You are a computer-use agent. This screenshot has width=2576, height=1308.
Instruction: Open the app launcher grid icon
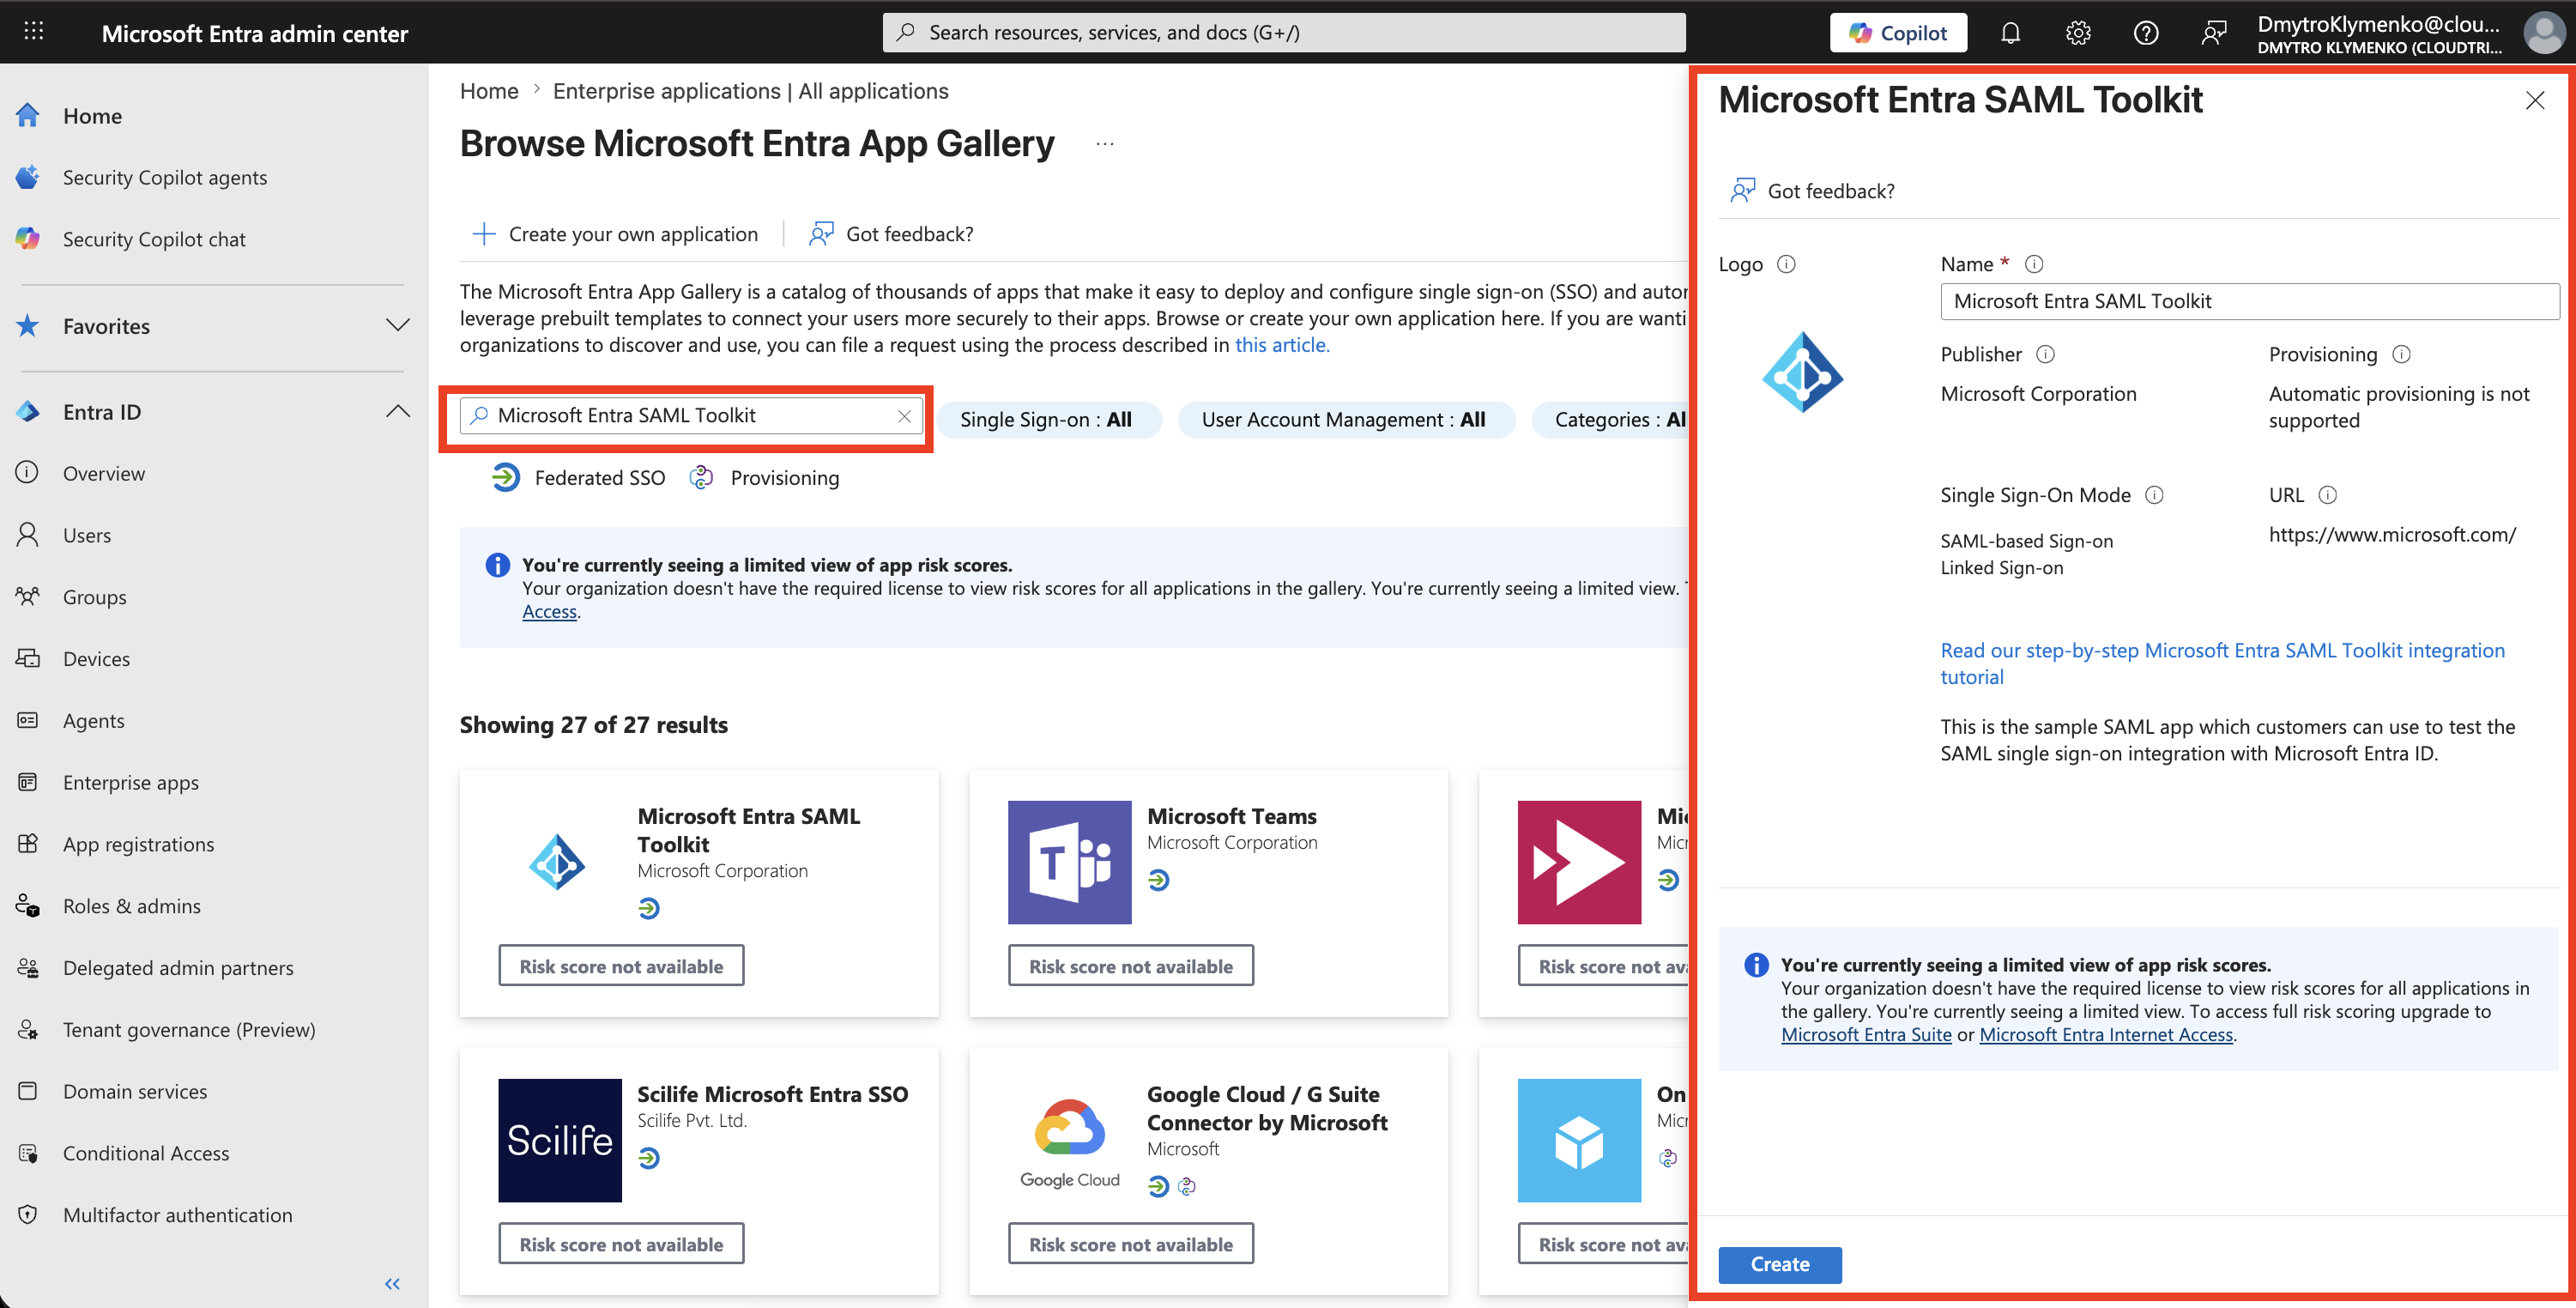tap(33, 32)
